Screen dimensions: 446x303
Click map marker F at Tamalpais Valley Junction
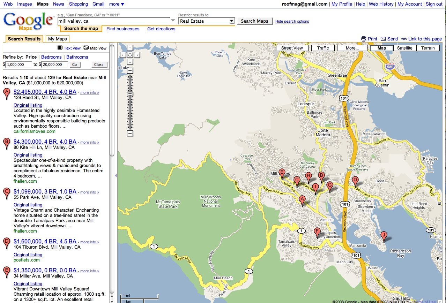tap(317, 232)
